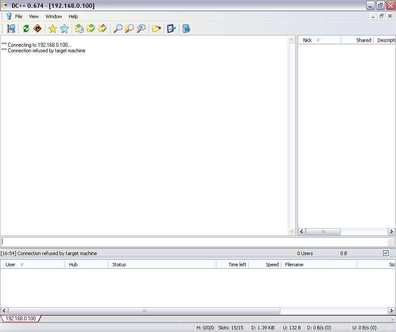
Task: Minimize the inner hub child window
Action: point(373,16)
